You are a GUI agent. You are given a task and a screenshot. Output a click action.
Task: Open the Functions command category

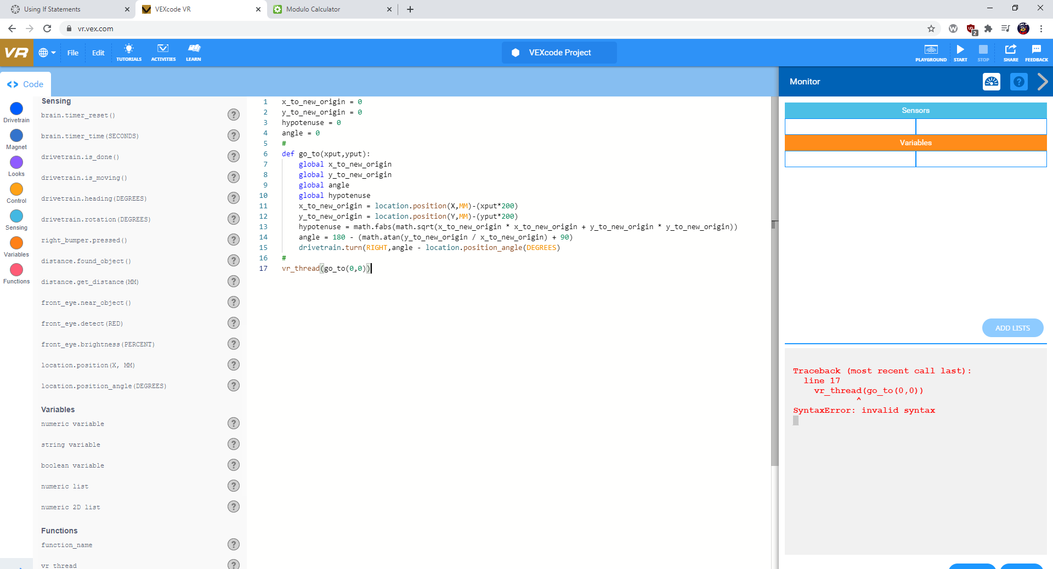(16, 270)
